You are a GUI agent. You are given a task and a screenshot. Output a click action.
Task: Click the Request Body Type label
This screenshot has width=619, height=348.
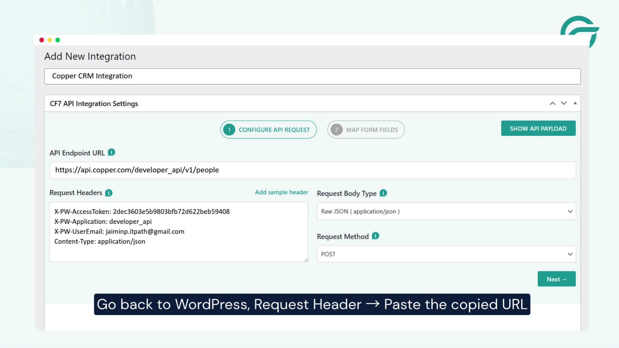pyautogui.click(x=347, y=193)
